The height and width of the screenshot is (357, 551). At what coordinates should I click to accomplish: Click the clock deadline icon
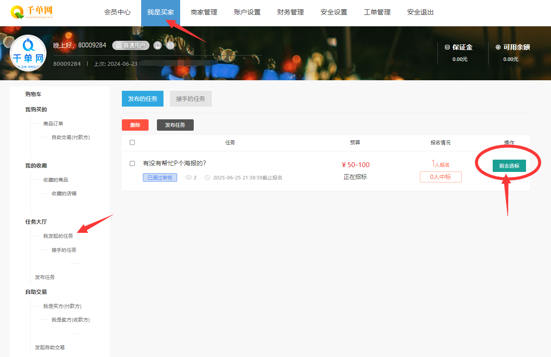click(207, 178)
